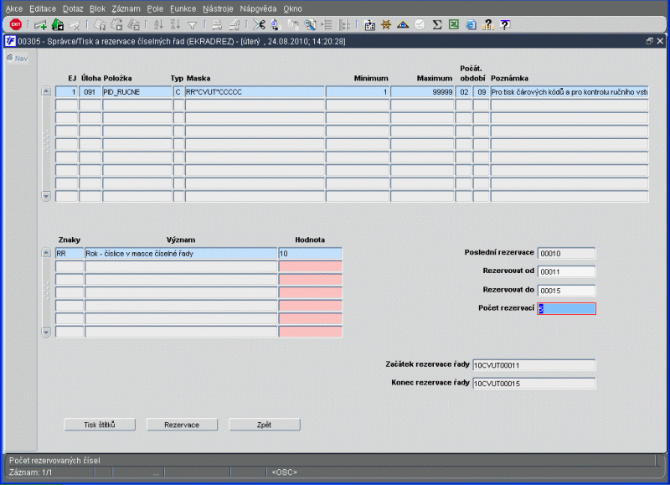This screenshot has height=485, width=670.
Task: Open the Blok menu
Action: [97, 8]
